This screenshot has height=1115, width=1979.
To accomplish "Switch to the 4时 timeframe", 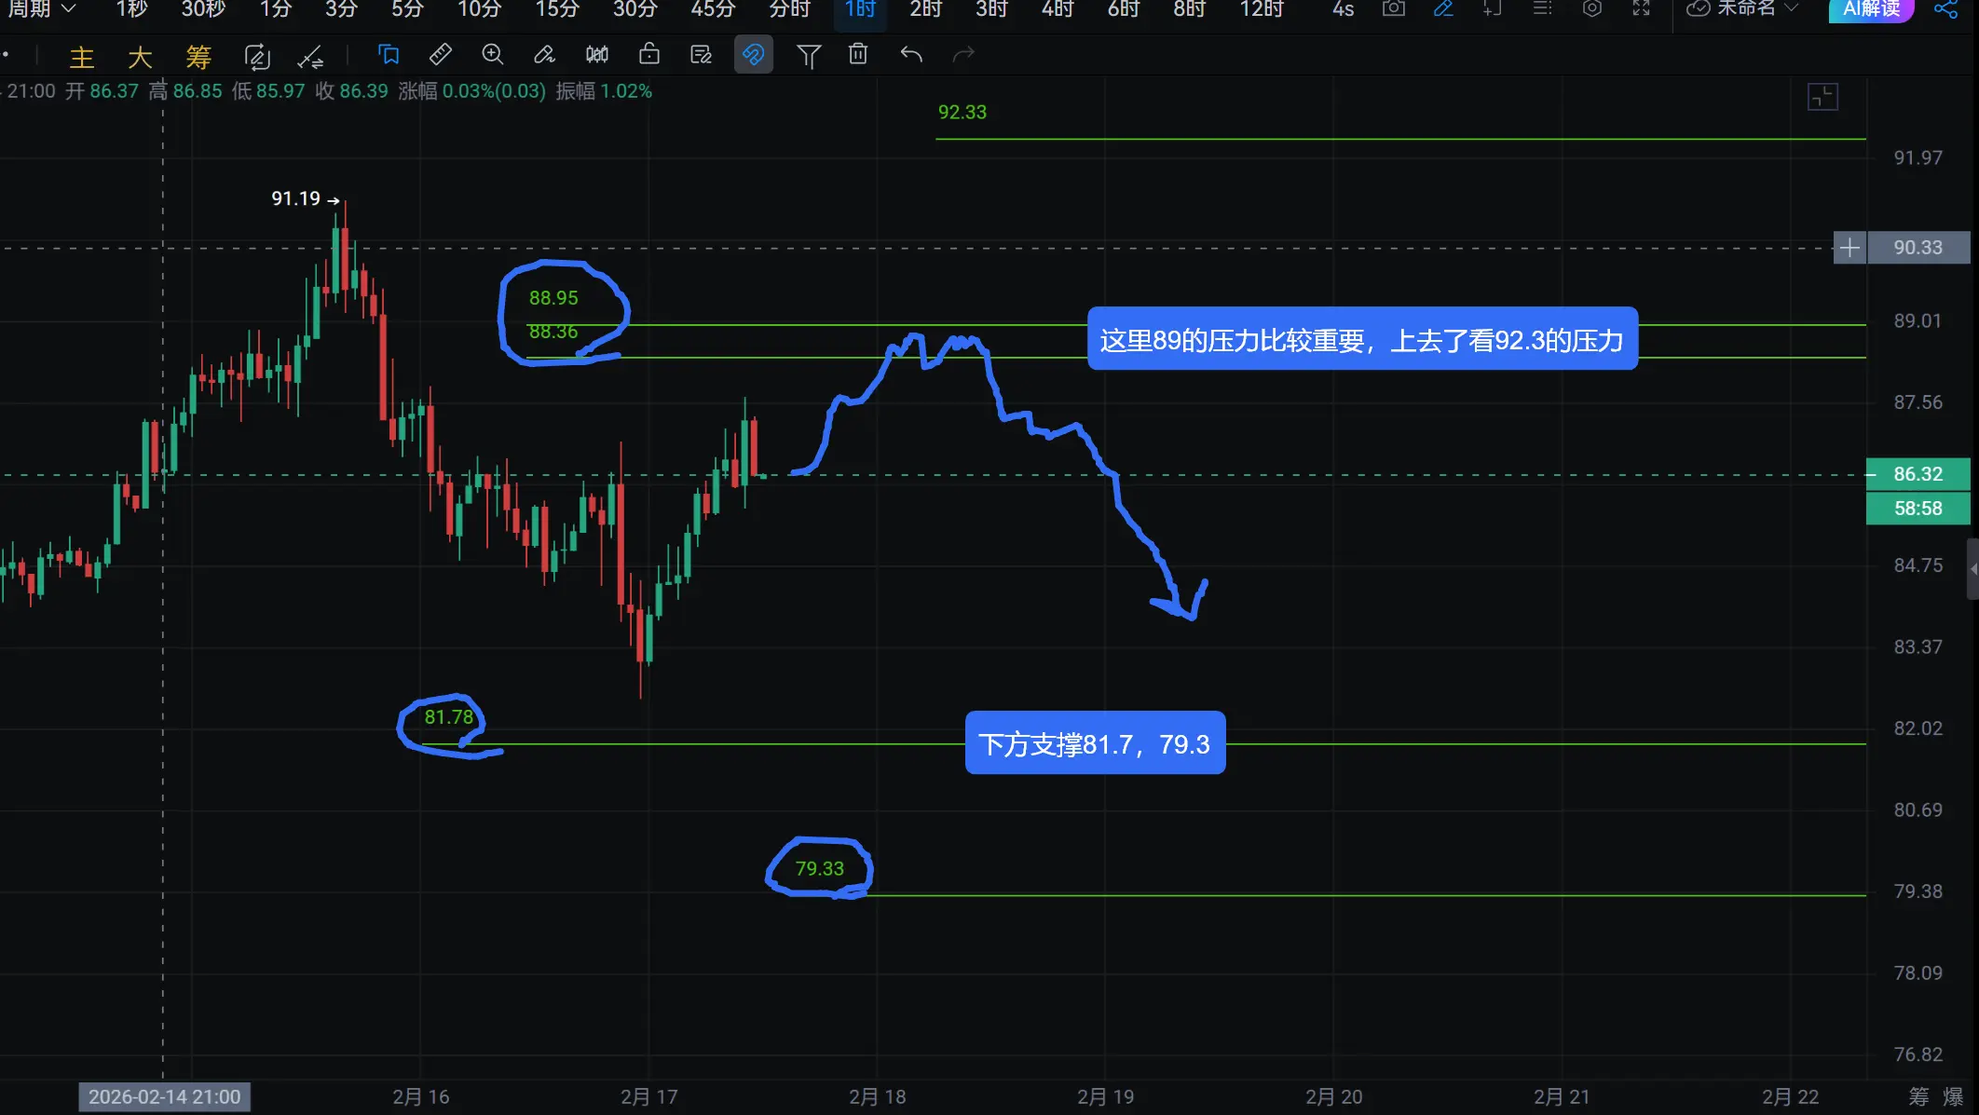I will [1058, 9].
